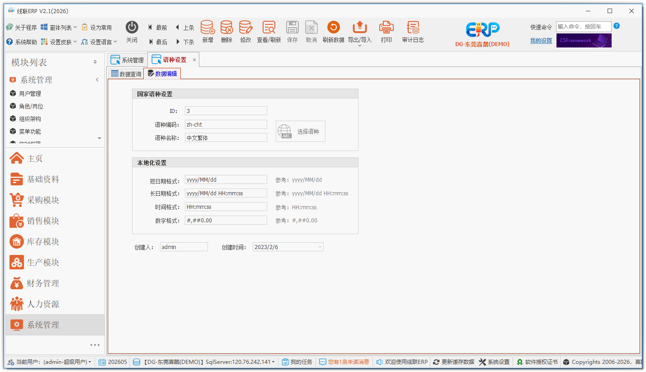Click the 短日期格式 input field
646x372 pixels.
coord(226,179)
